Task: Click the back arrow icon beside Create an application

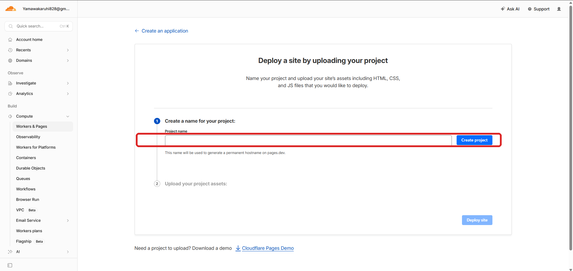Action: tap(137, 31)
